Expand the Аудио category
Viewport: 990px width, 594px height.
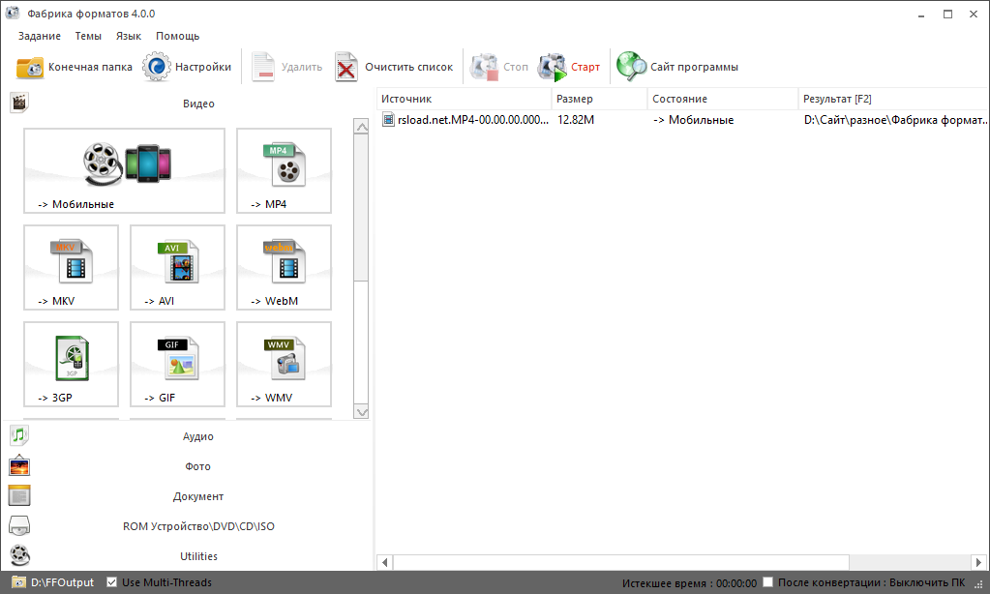click(x=188, y=436)
